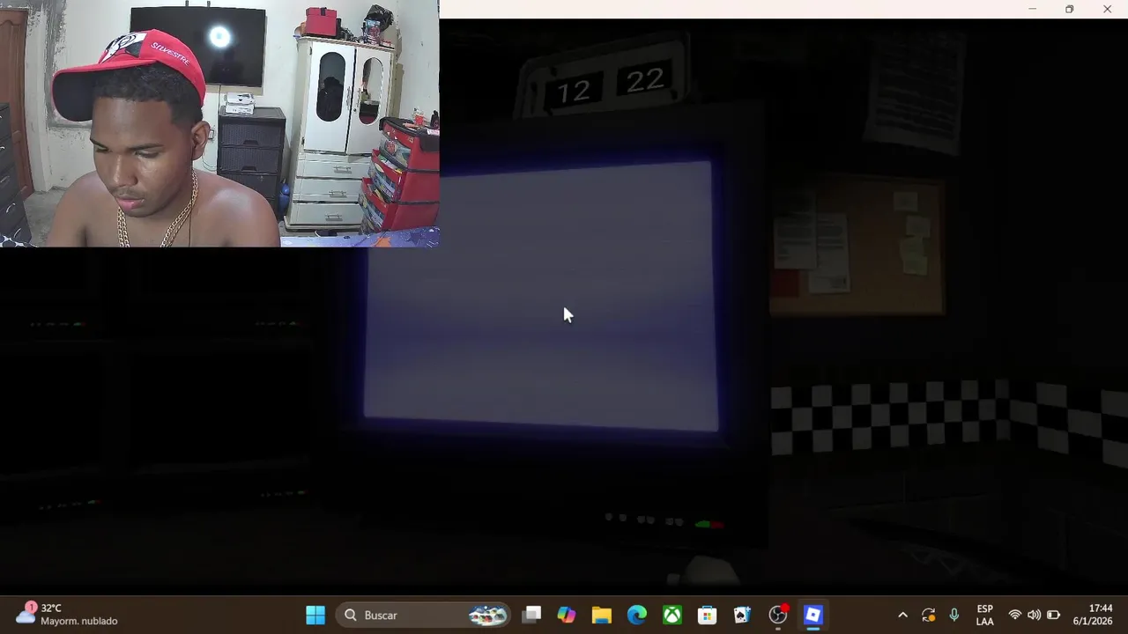Launch Microsoft Edge from the taskbar
Viewport: 1128px width, 634px height.
(637, 615)
